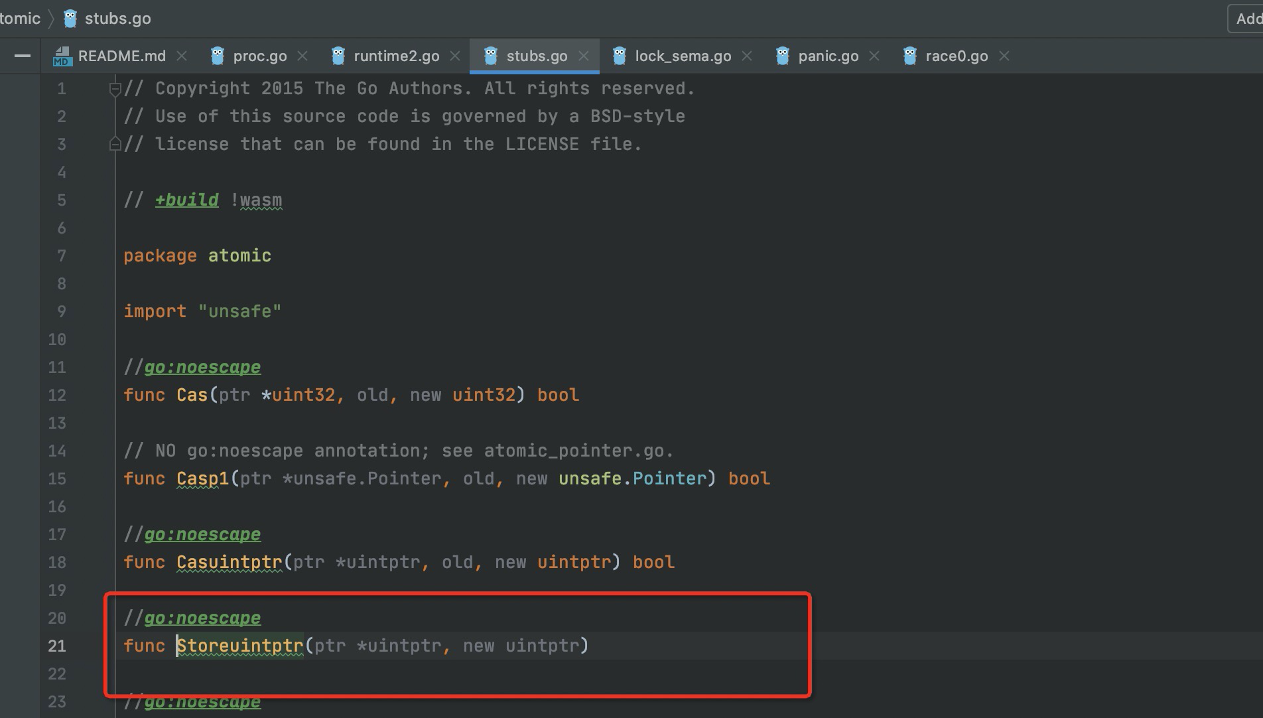Switch to the runtime2.go tab
This screenshot has height=718, width=1263.
tap(396, 56)
